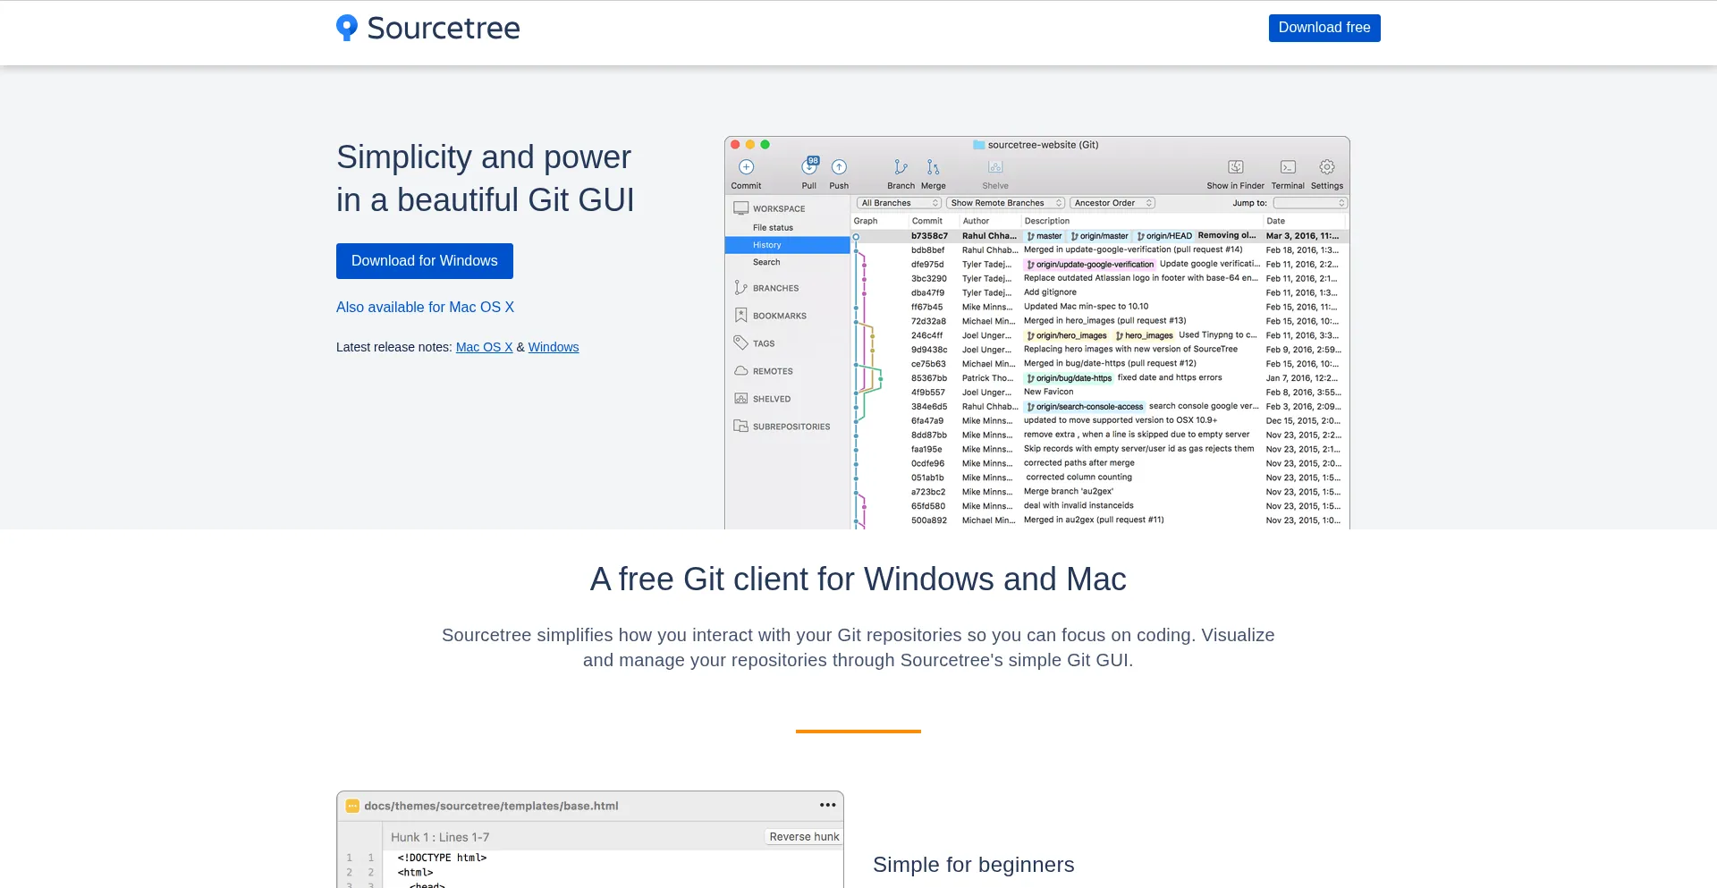The image size is (1717, 888).
Task: Click the Tags sidebar icon
Action: [740, 343]
